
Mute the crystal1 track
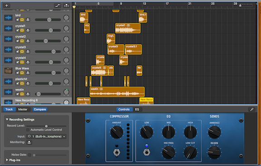pos(18,30)
